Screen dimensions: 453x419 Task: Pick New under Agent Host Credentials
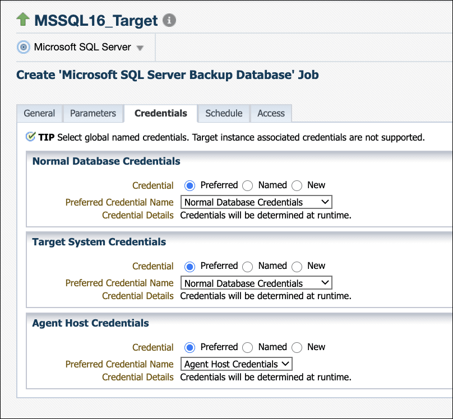pos(297,347)
